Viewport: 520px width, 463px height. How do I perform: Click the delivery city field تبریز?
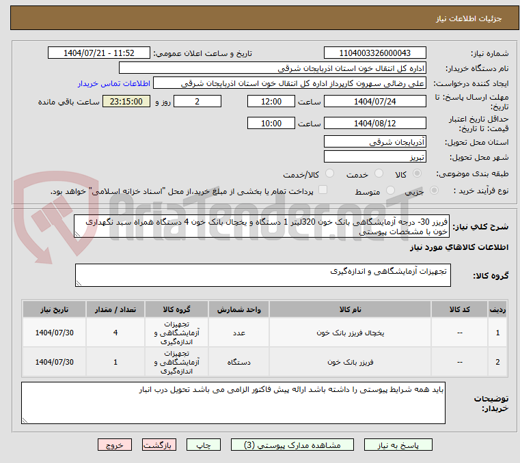tap(374, 157)
